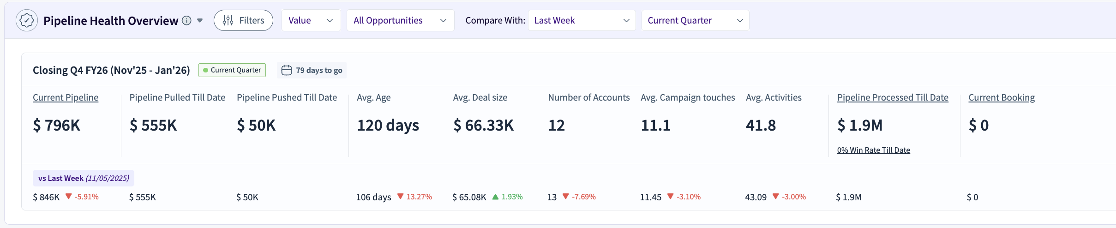The width and height of the screenshot is (1116, 228).
Task: Open the Filters button
Action: coord(243,20)
